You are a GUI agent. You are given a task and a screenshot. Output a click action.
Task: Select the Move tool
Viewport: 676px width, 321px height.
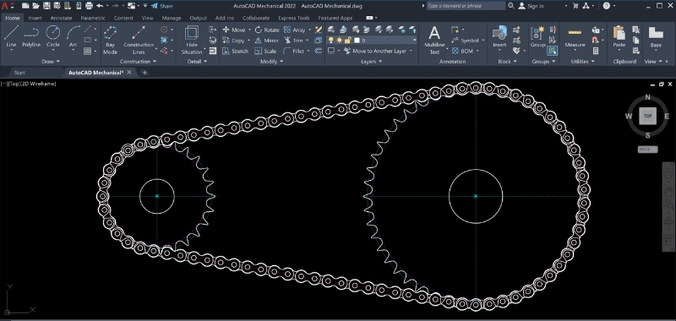coord(234,30)
